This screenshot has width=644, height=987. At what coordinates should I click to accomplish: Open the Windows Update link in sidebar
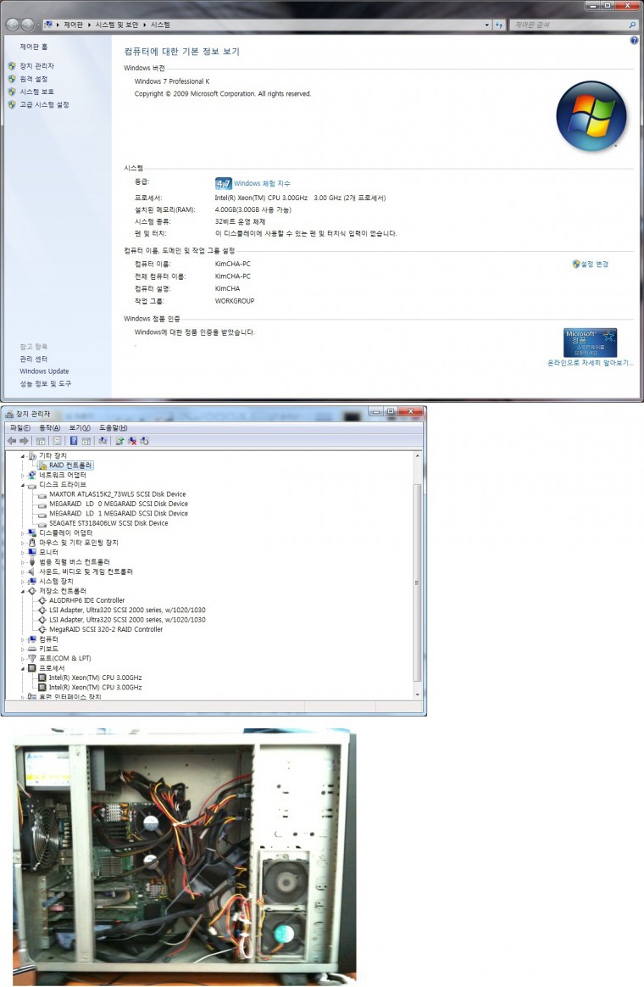pyautogui.click(x=44, y=371)
